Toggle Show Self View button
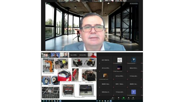 134,3
